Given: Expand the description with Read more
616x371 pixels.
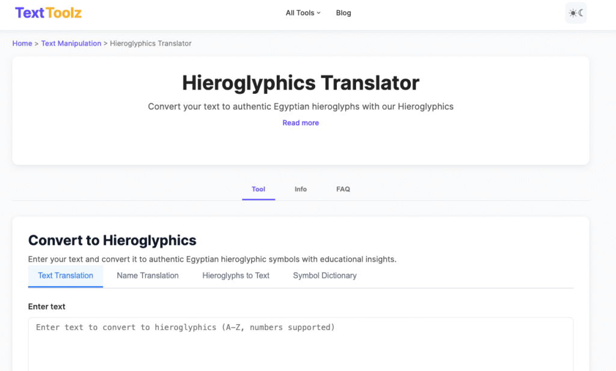Looking at the screenshot, I should [301, 123].
